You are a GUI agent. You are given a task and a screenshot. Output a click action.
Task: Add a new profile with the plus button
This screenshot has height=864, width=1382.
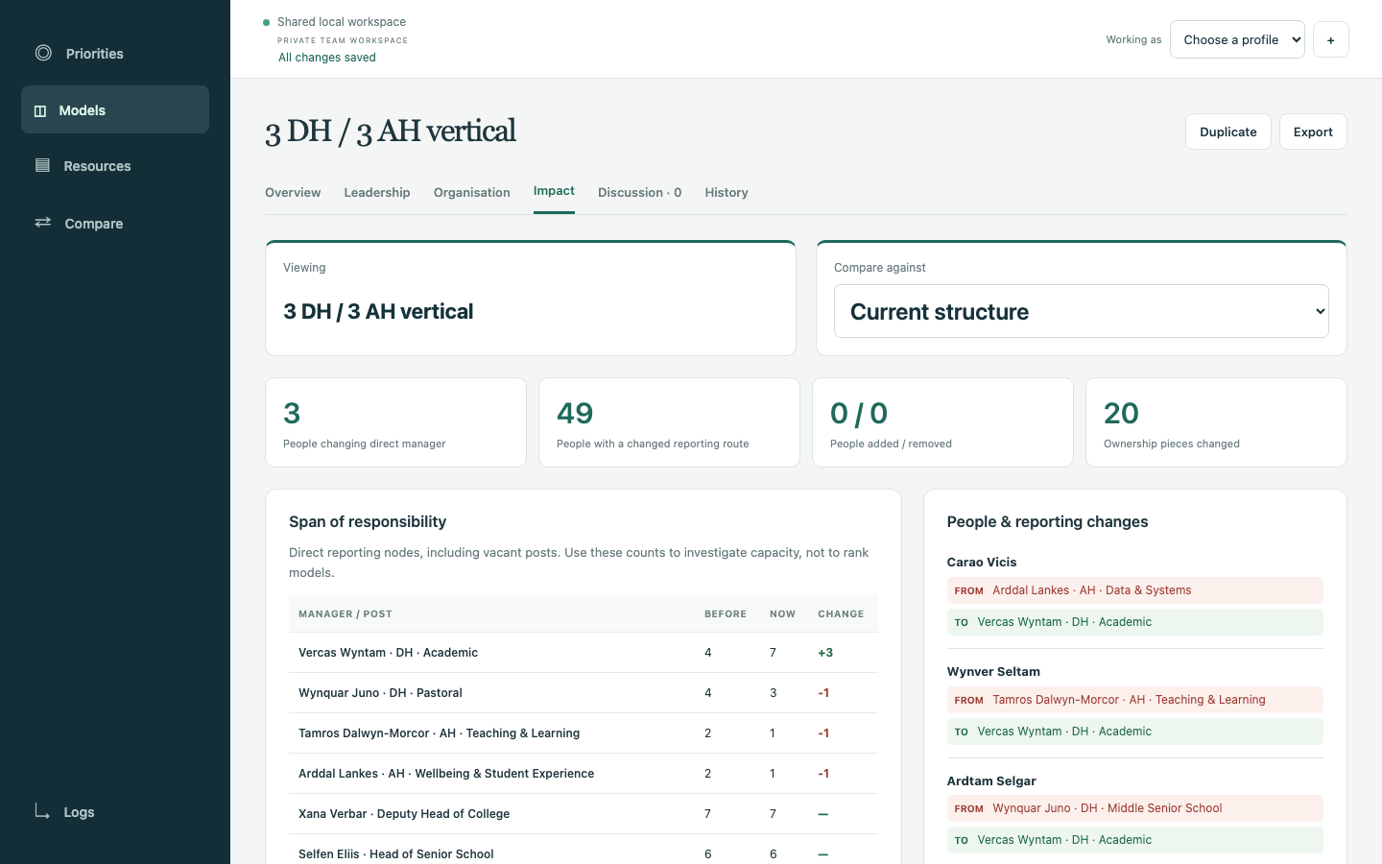pyautogui.click(x=1330, y=39)
